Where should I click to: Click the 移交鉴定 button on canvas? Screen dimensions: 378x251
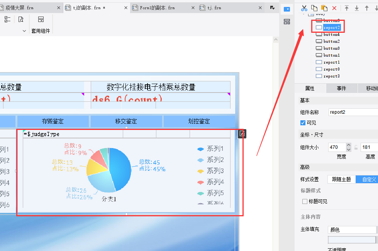(126, 121)
